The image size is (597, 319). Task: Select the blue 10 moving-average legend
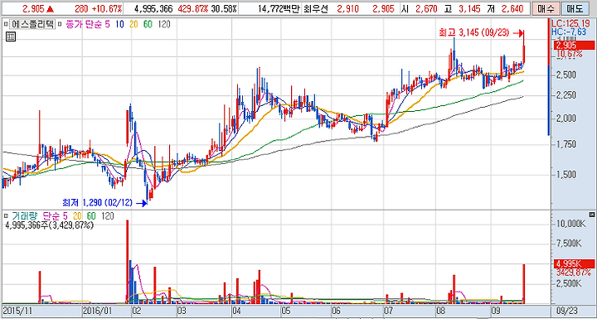(119, 25)
